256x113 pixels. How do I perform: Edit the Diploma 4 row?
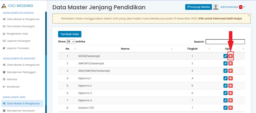(x=225, y=101)
